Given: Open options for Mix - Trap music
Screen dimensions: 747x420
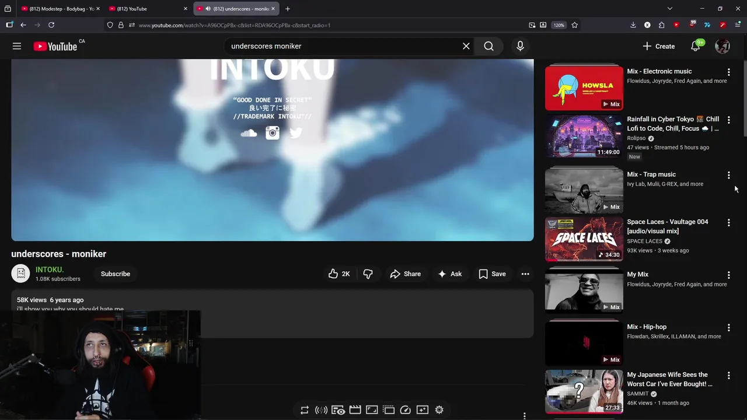Looking at the screenshot, I should click(728, 175).
